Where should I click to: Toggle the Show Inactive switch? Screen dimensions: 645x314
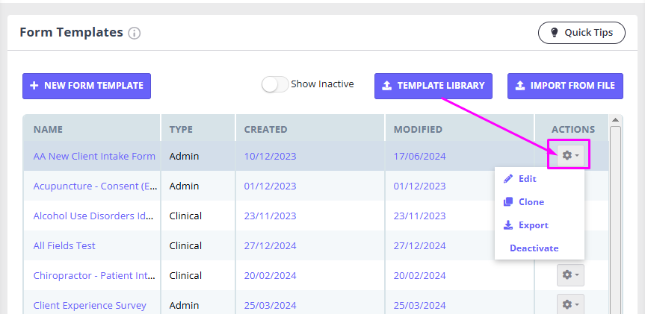click(275, 84)
